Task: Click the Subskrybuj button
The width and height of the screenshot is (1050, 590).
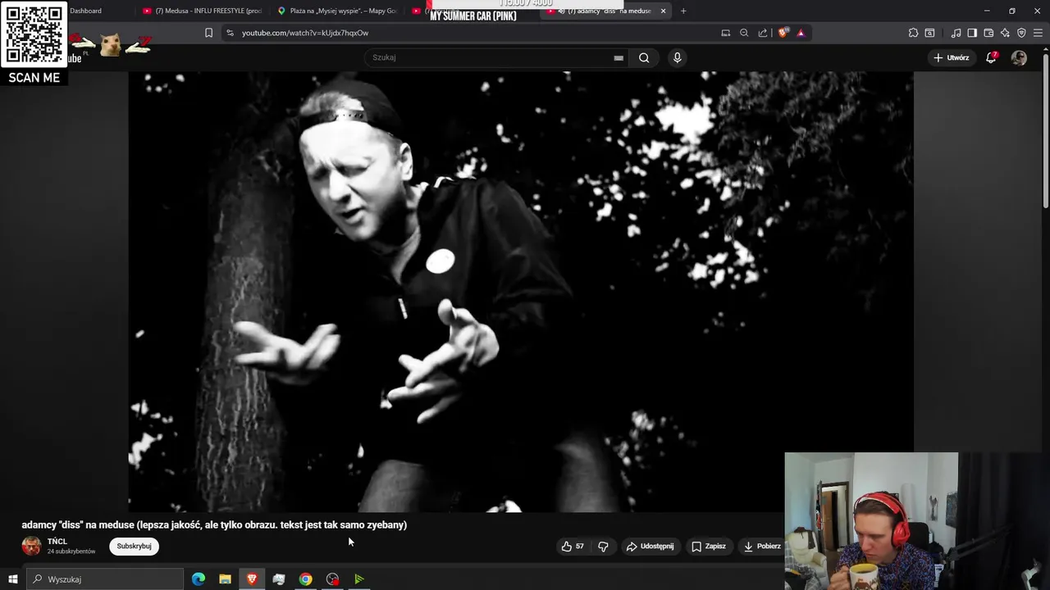Action: 134,546
